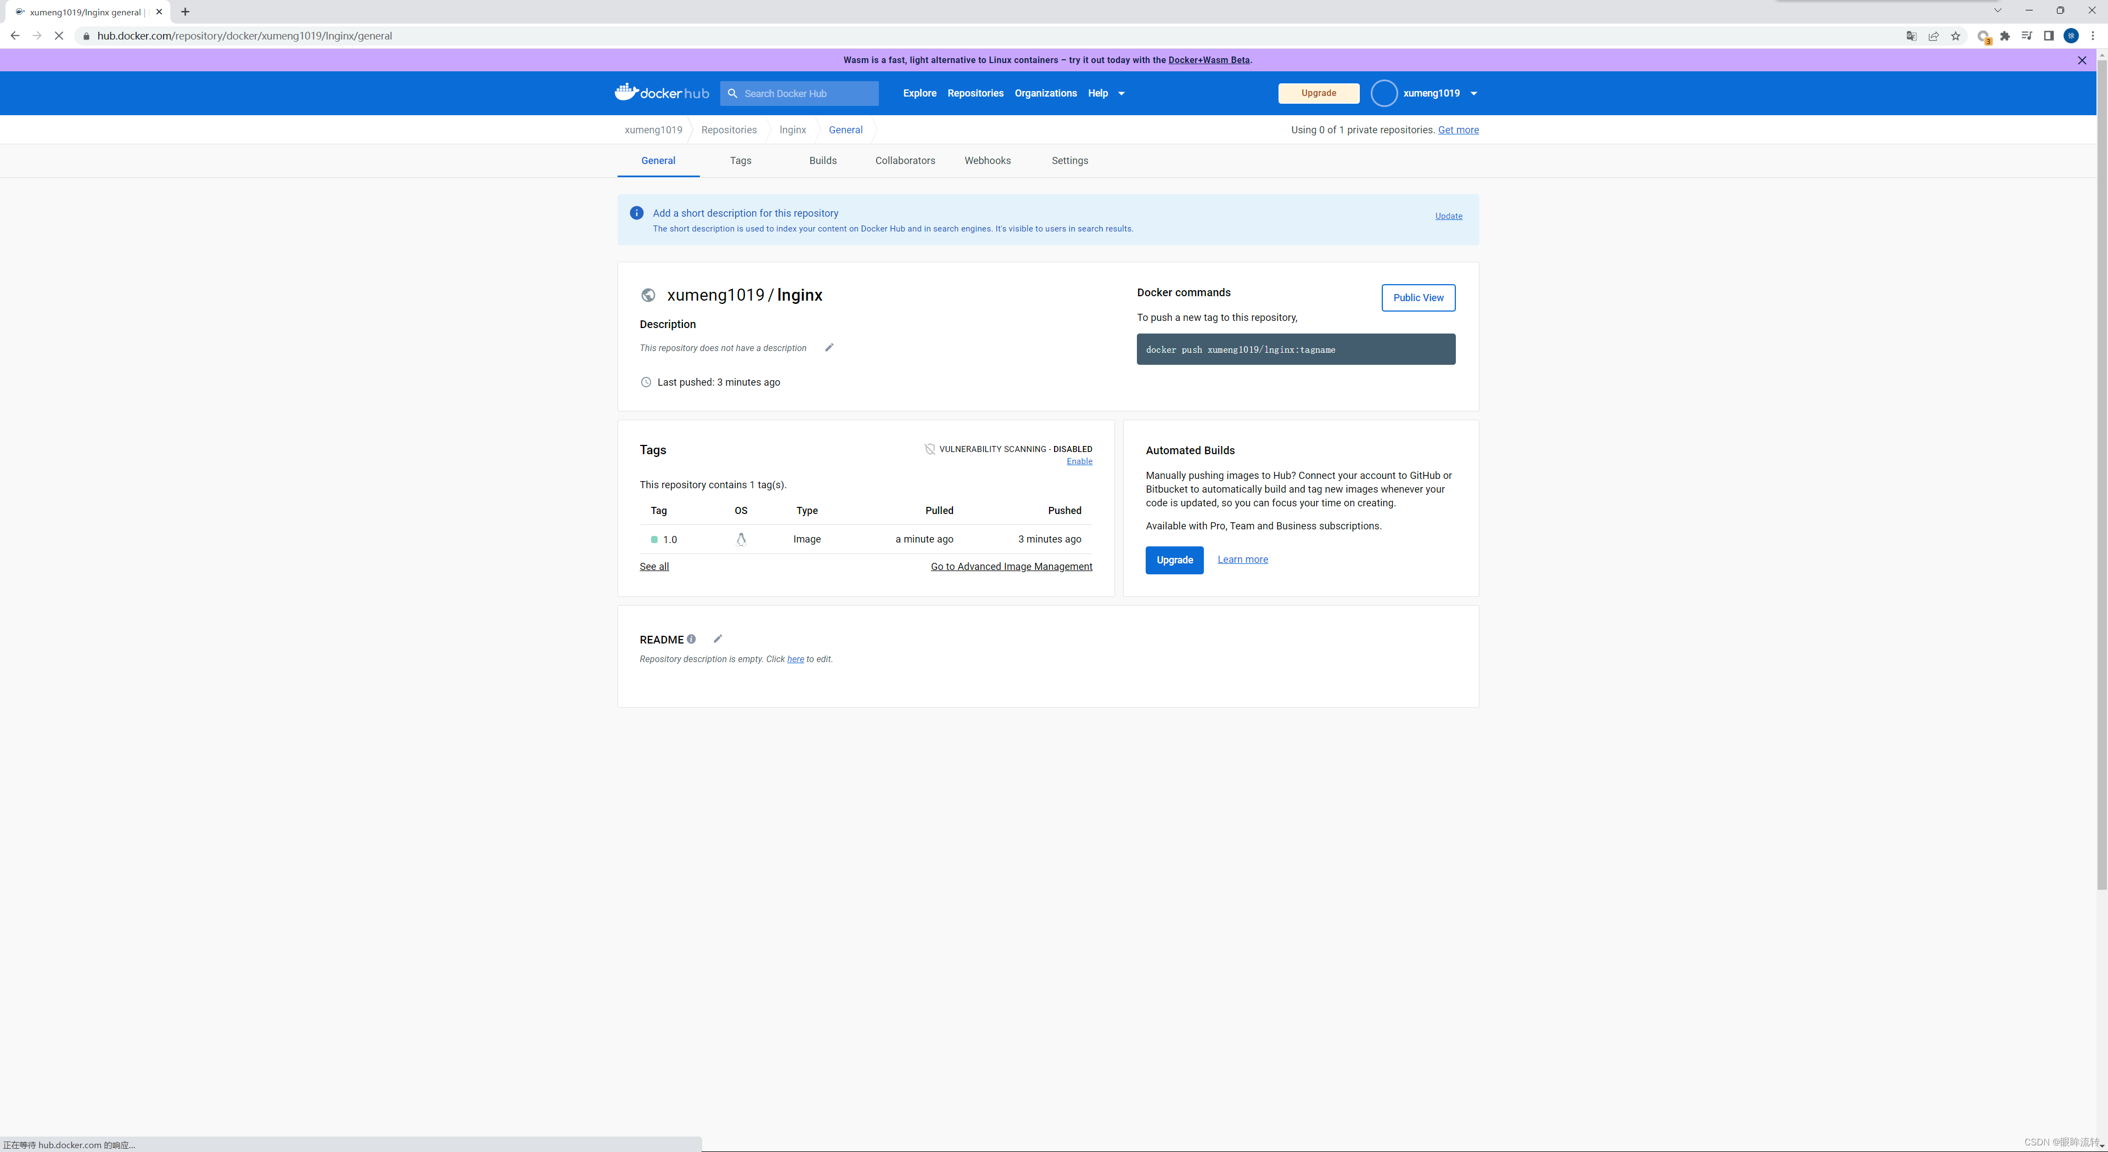Open the side panel icon
This screenshot has width=2108, height=1152.
pos(2049,36)
